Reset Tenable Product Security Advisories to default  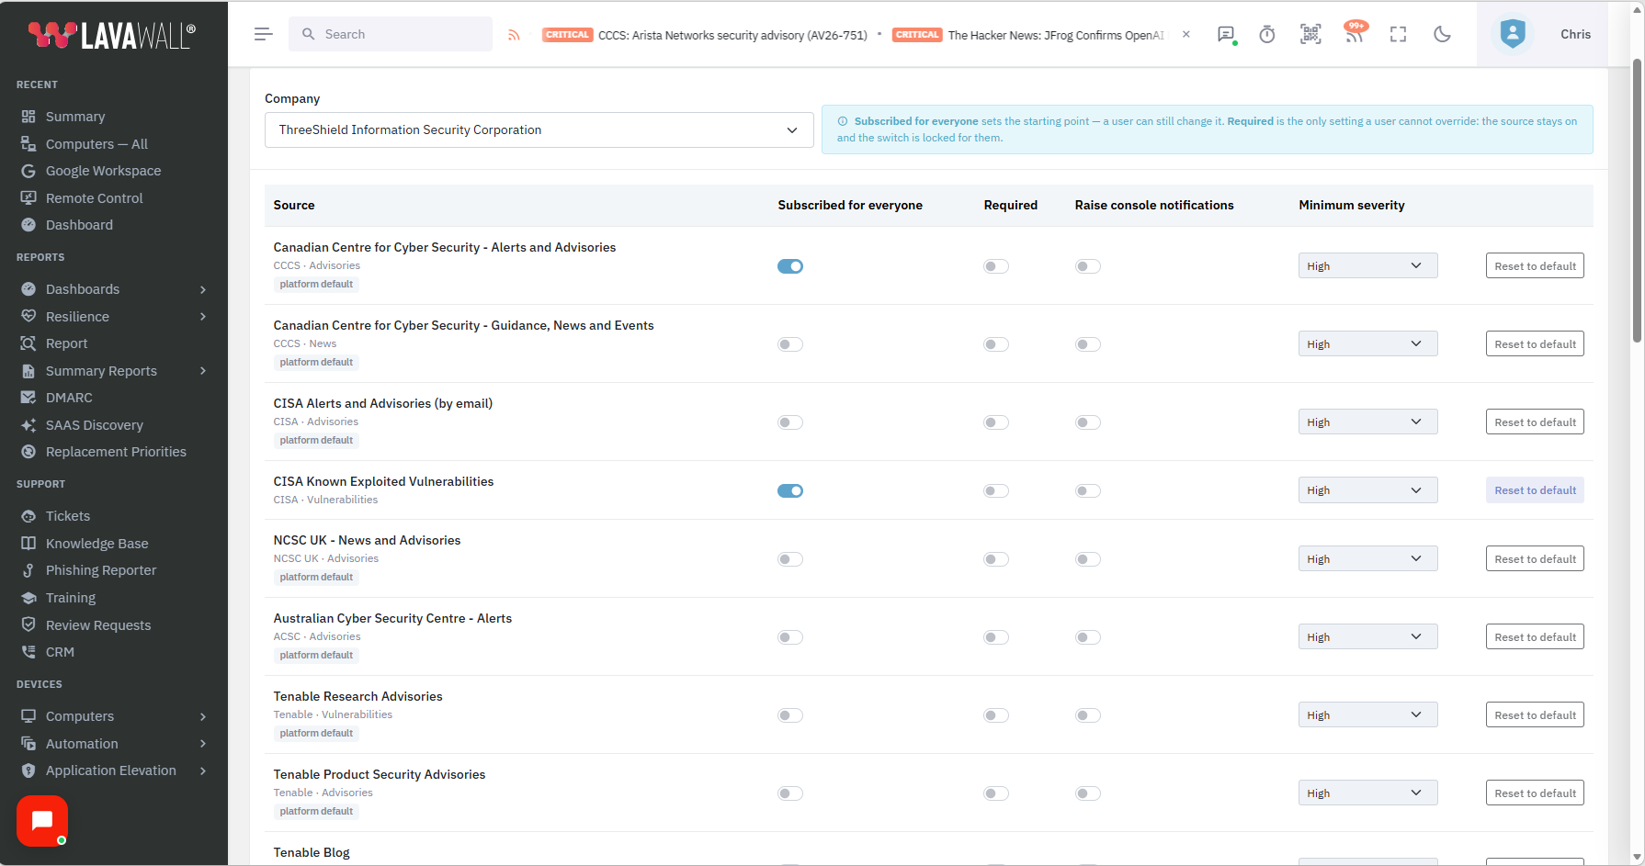pyautogui.click(x=1535, y=793)
